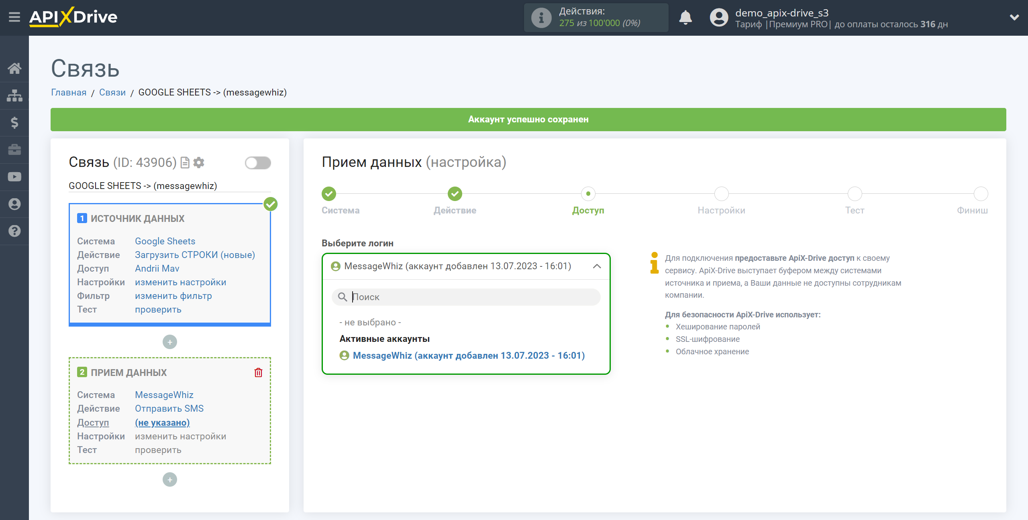Go to Действие step
Viewport: 1028px width, 520px height.
click(x=455, y=194)
